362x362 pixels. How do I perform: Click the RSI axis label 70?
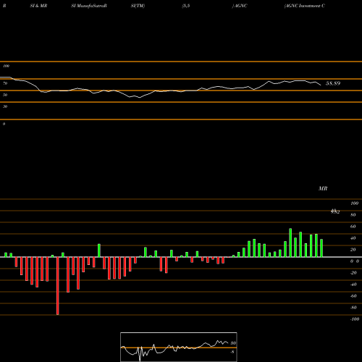5,83
